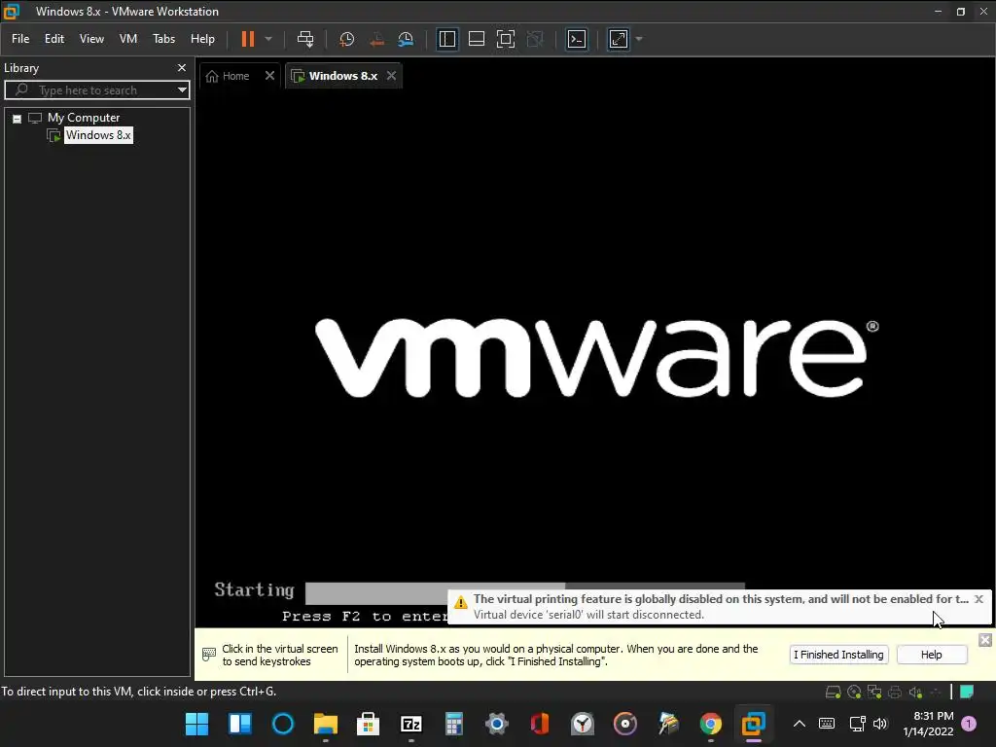Toggle the library sidebar view
This screenshot has height=747, width=996.
click(x=447, y=39)
